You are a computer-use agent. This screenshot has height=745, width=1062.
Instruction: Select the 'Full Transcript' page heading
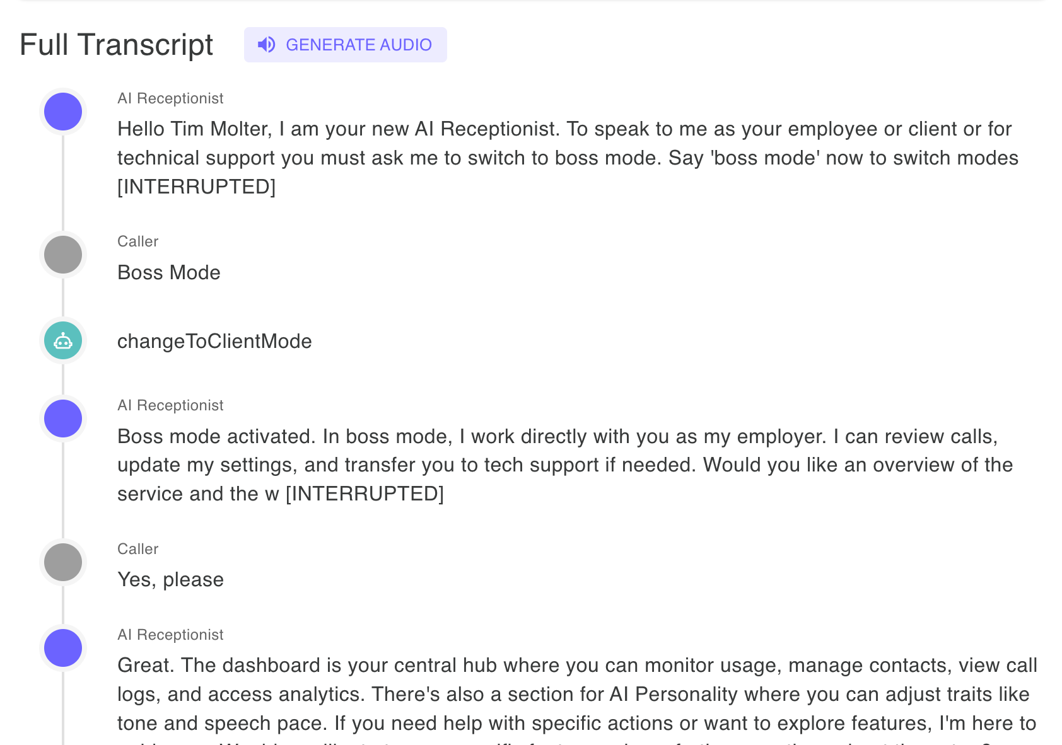(x=116, y=44)
